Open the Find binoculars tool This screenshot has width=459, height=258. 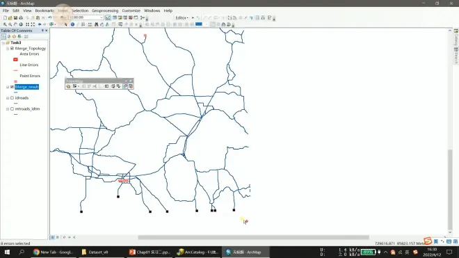tap(96, 24)
